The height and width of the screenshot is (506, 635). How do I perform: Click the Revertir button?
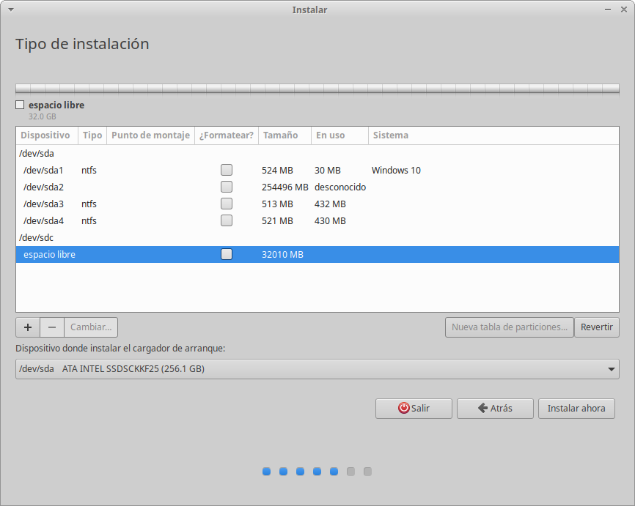click(596, 327)
